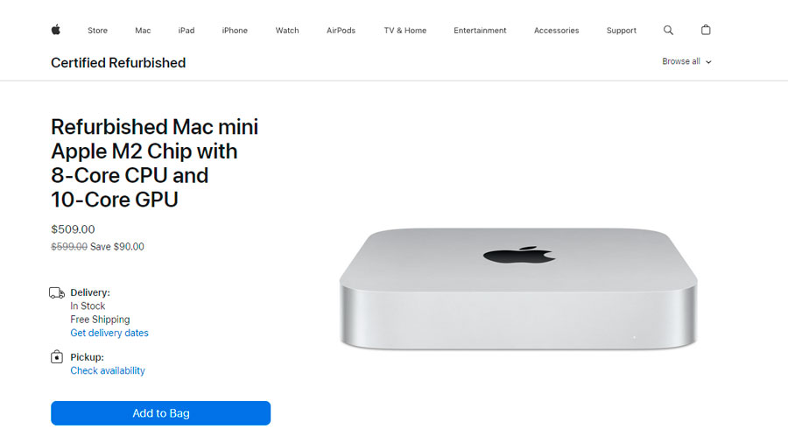Expand the Browse all dropdown
Viewport: 788px width, 443px height.
pos(686,61)
